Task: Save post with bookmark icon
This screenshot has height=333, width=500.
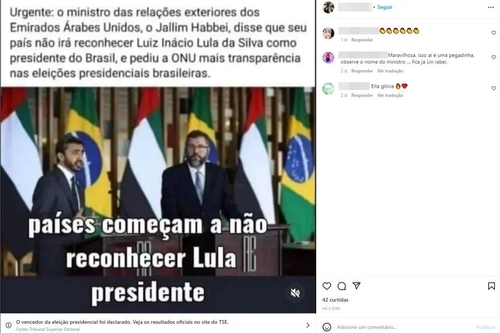Action: [x=491, y=286]
